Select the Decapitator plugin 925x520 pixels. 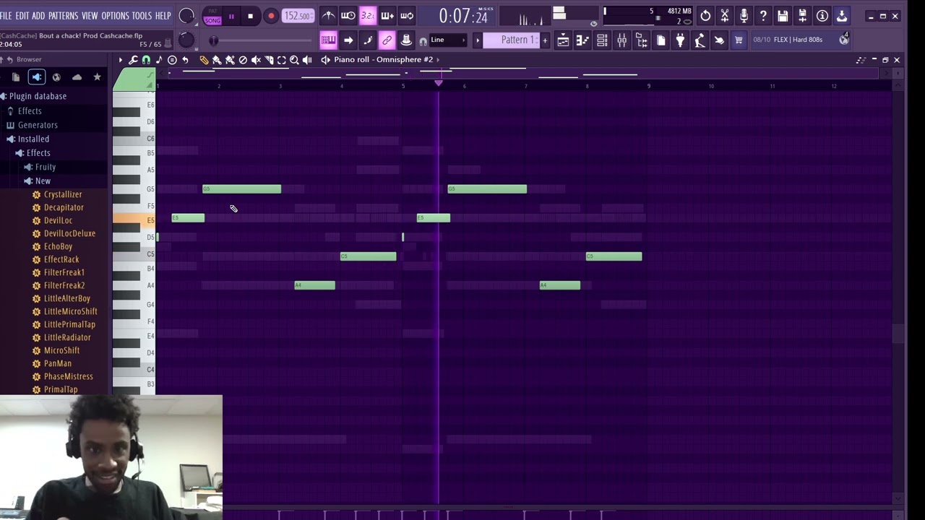[x=64, y=207]
